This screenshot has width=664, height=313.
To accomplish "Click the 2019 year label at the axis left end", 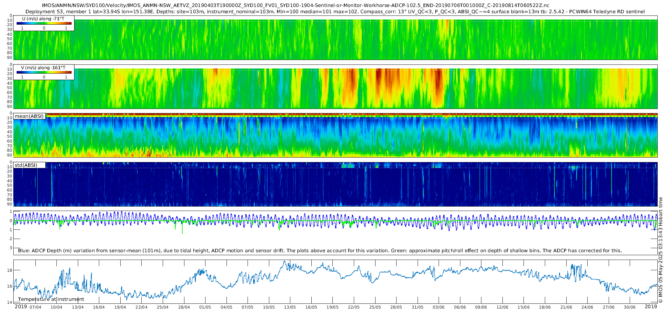I will pyautogui.click(x=21, y=307).
